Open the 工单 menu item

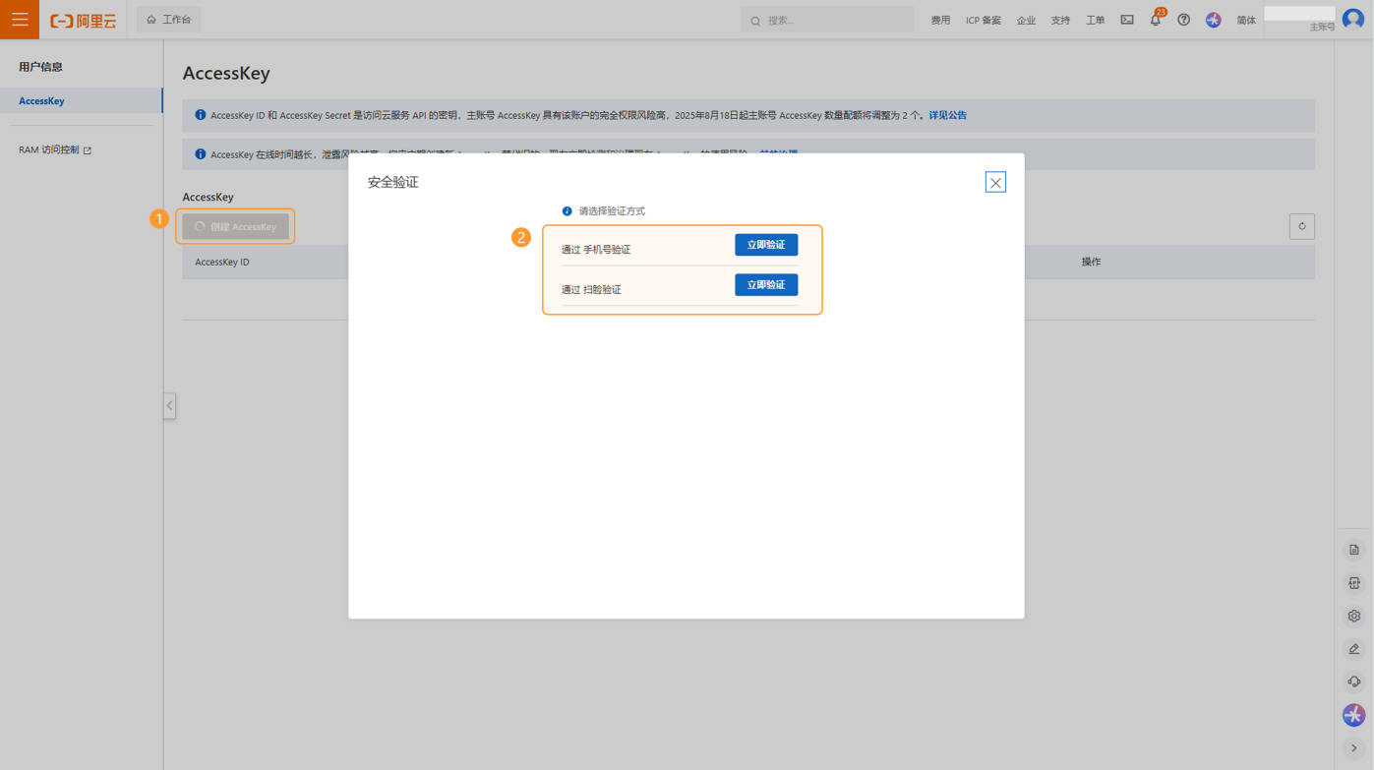(x=1095, y=20)
